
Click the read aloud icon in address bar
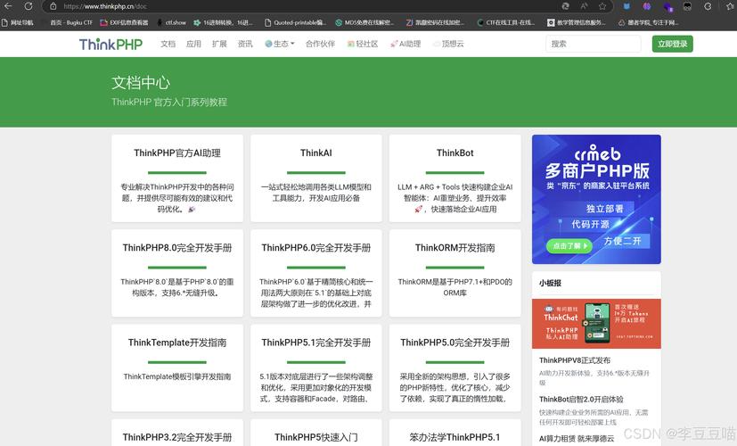pos(585,6)
